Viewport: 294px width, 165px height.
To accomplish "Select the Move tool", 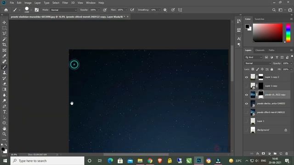I will (x=4, y=22).
